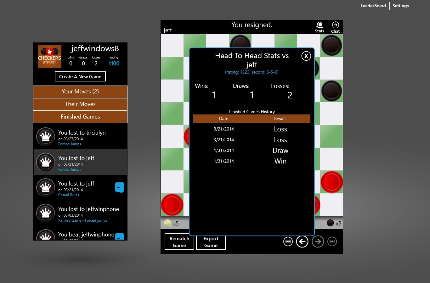Screen dimensions: 430x283
Task: Open the Stats panel
Action: 319,27
